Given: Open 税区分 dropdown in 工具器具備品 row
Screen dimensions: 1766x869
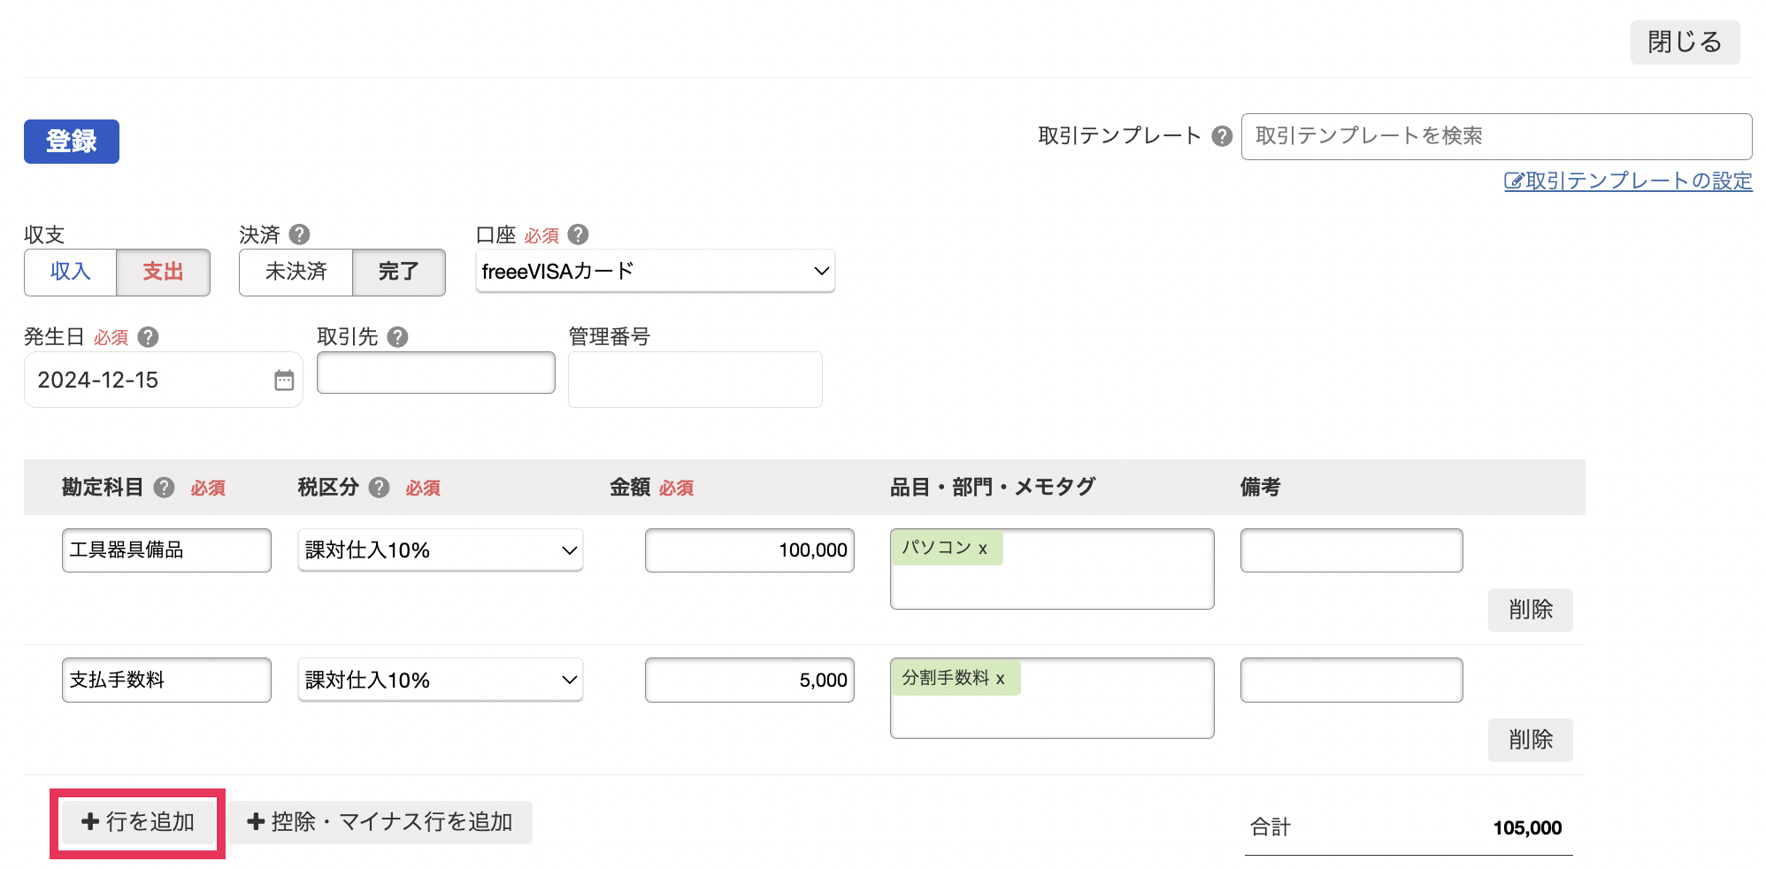Looking at the screenshot, I should pos(441,550).
